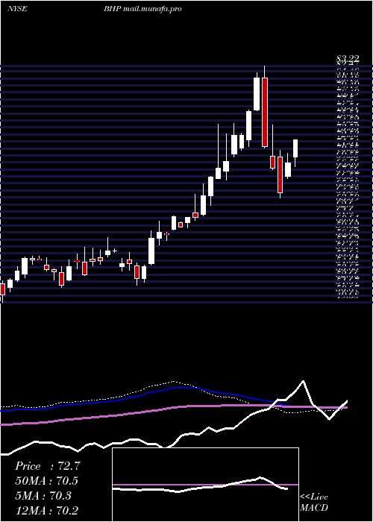Click the MACD inset chart panel

coord(205,485)
